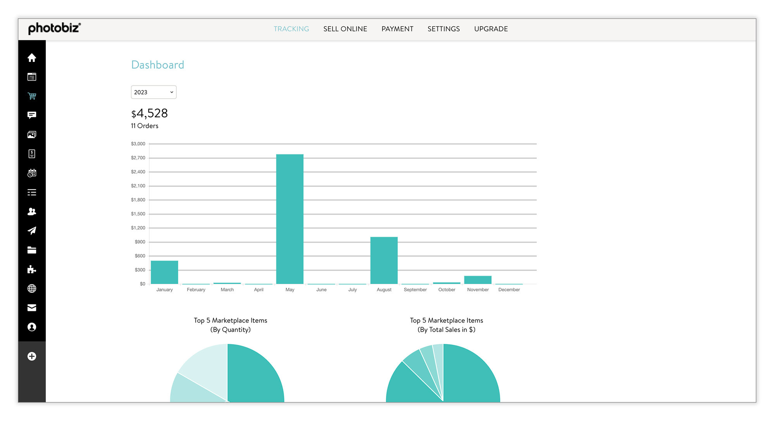Screen dimensions: 775x422
Task: Open the clients contacts icon
Action: (x=32, y=212)
